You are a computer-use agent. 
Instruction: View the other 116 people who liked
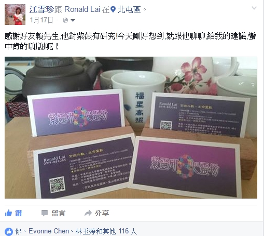click(x=119, y=231)
